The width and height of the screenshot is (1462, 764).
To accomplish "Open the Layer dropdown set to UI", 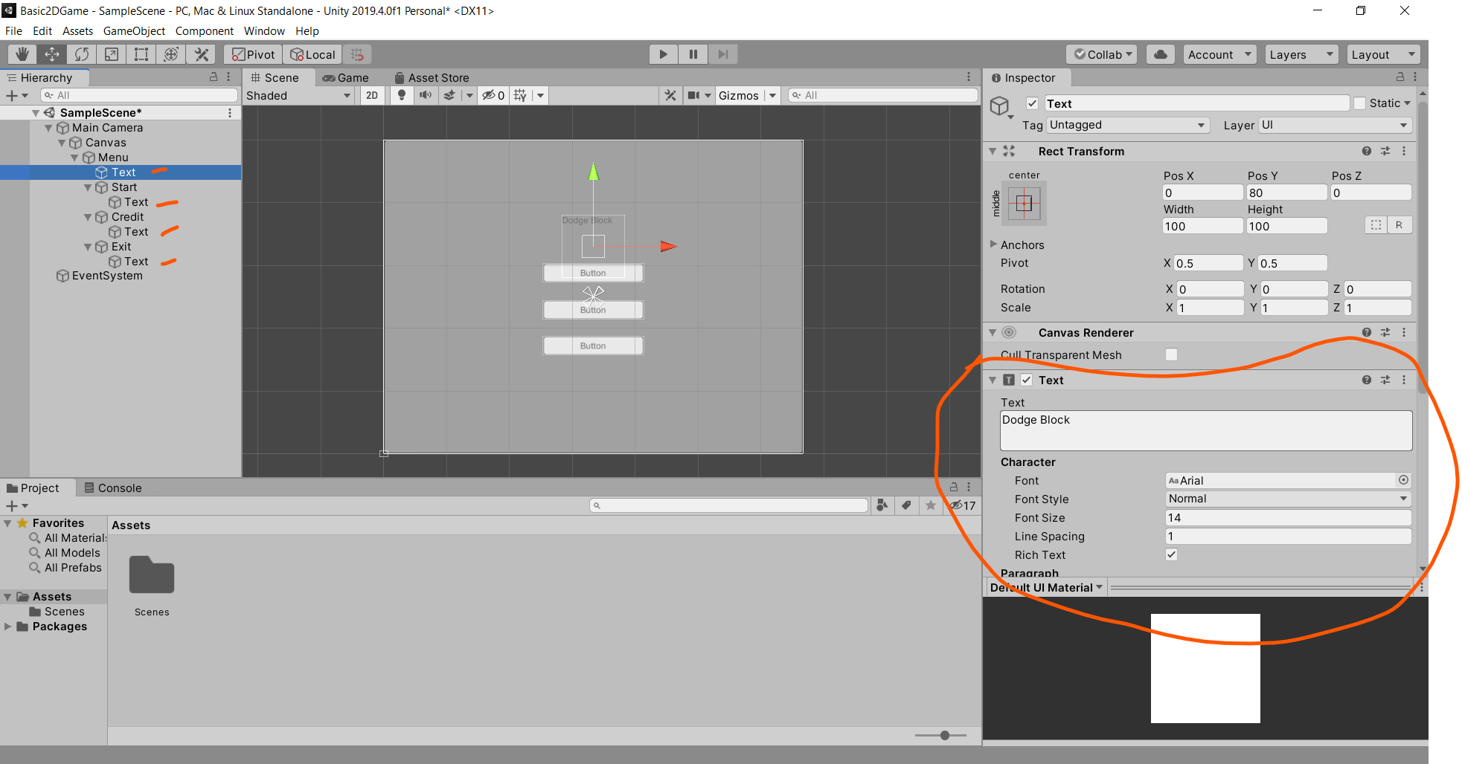I will tap(1335, 125).
